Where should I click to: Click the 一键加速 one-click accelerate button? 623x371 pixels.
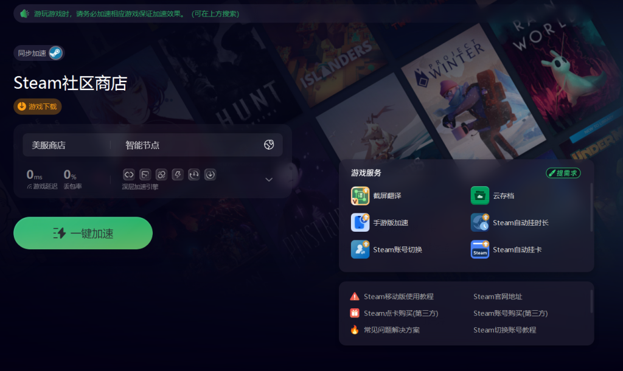pos(83,234)
